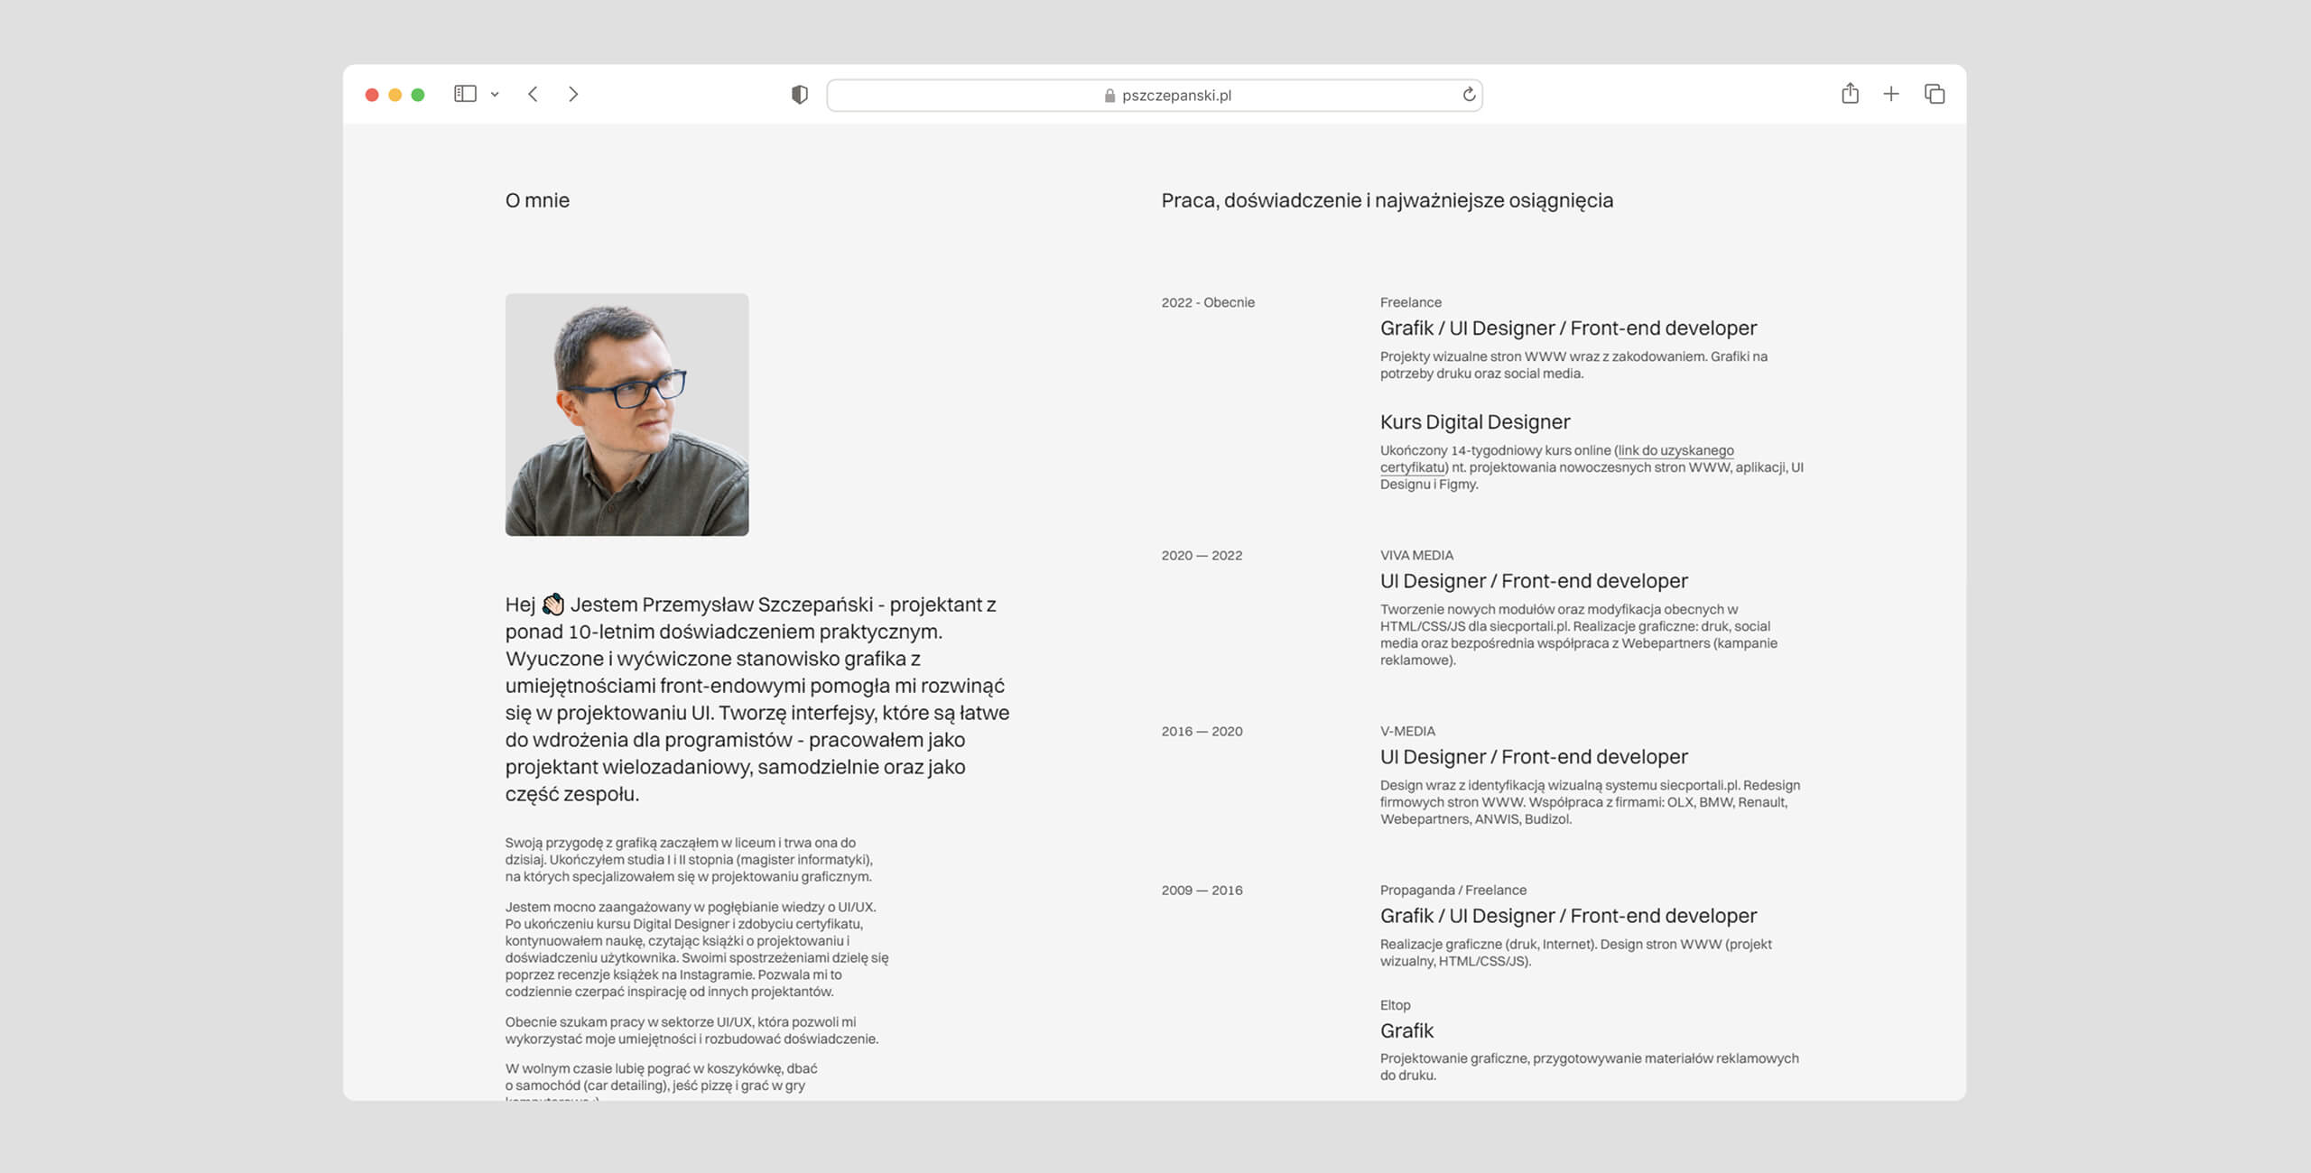The width and height of the screenshot is (2311, 1173).
Task: Click the red close window button
Action: tap(372, 95)
